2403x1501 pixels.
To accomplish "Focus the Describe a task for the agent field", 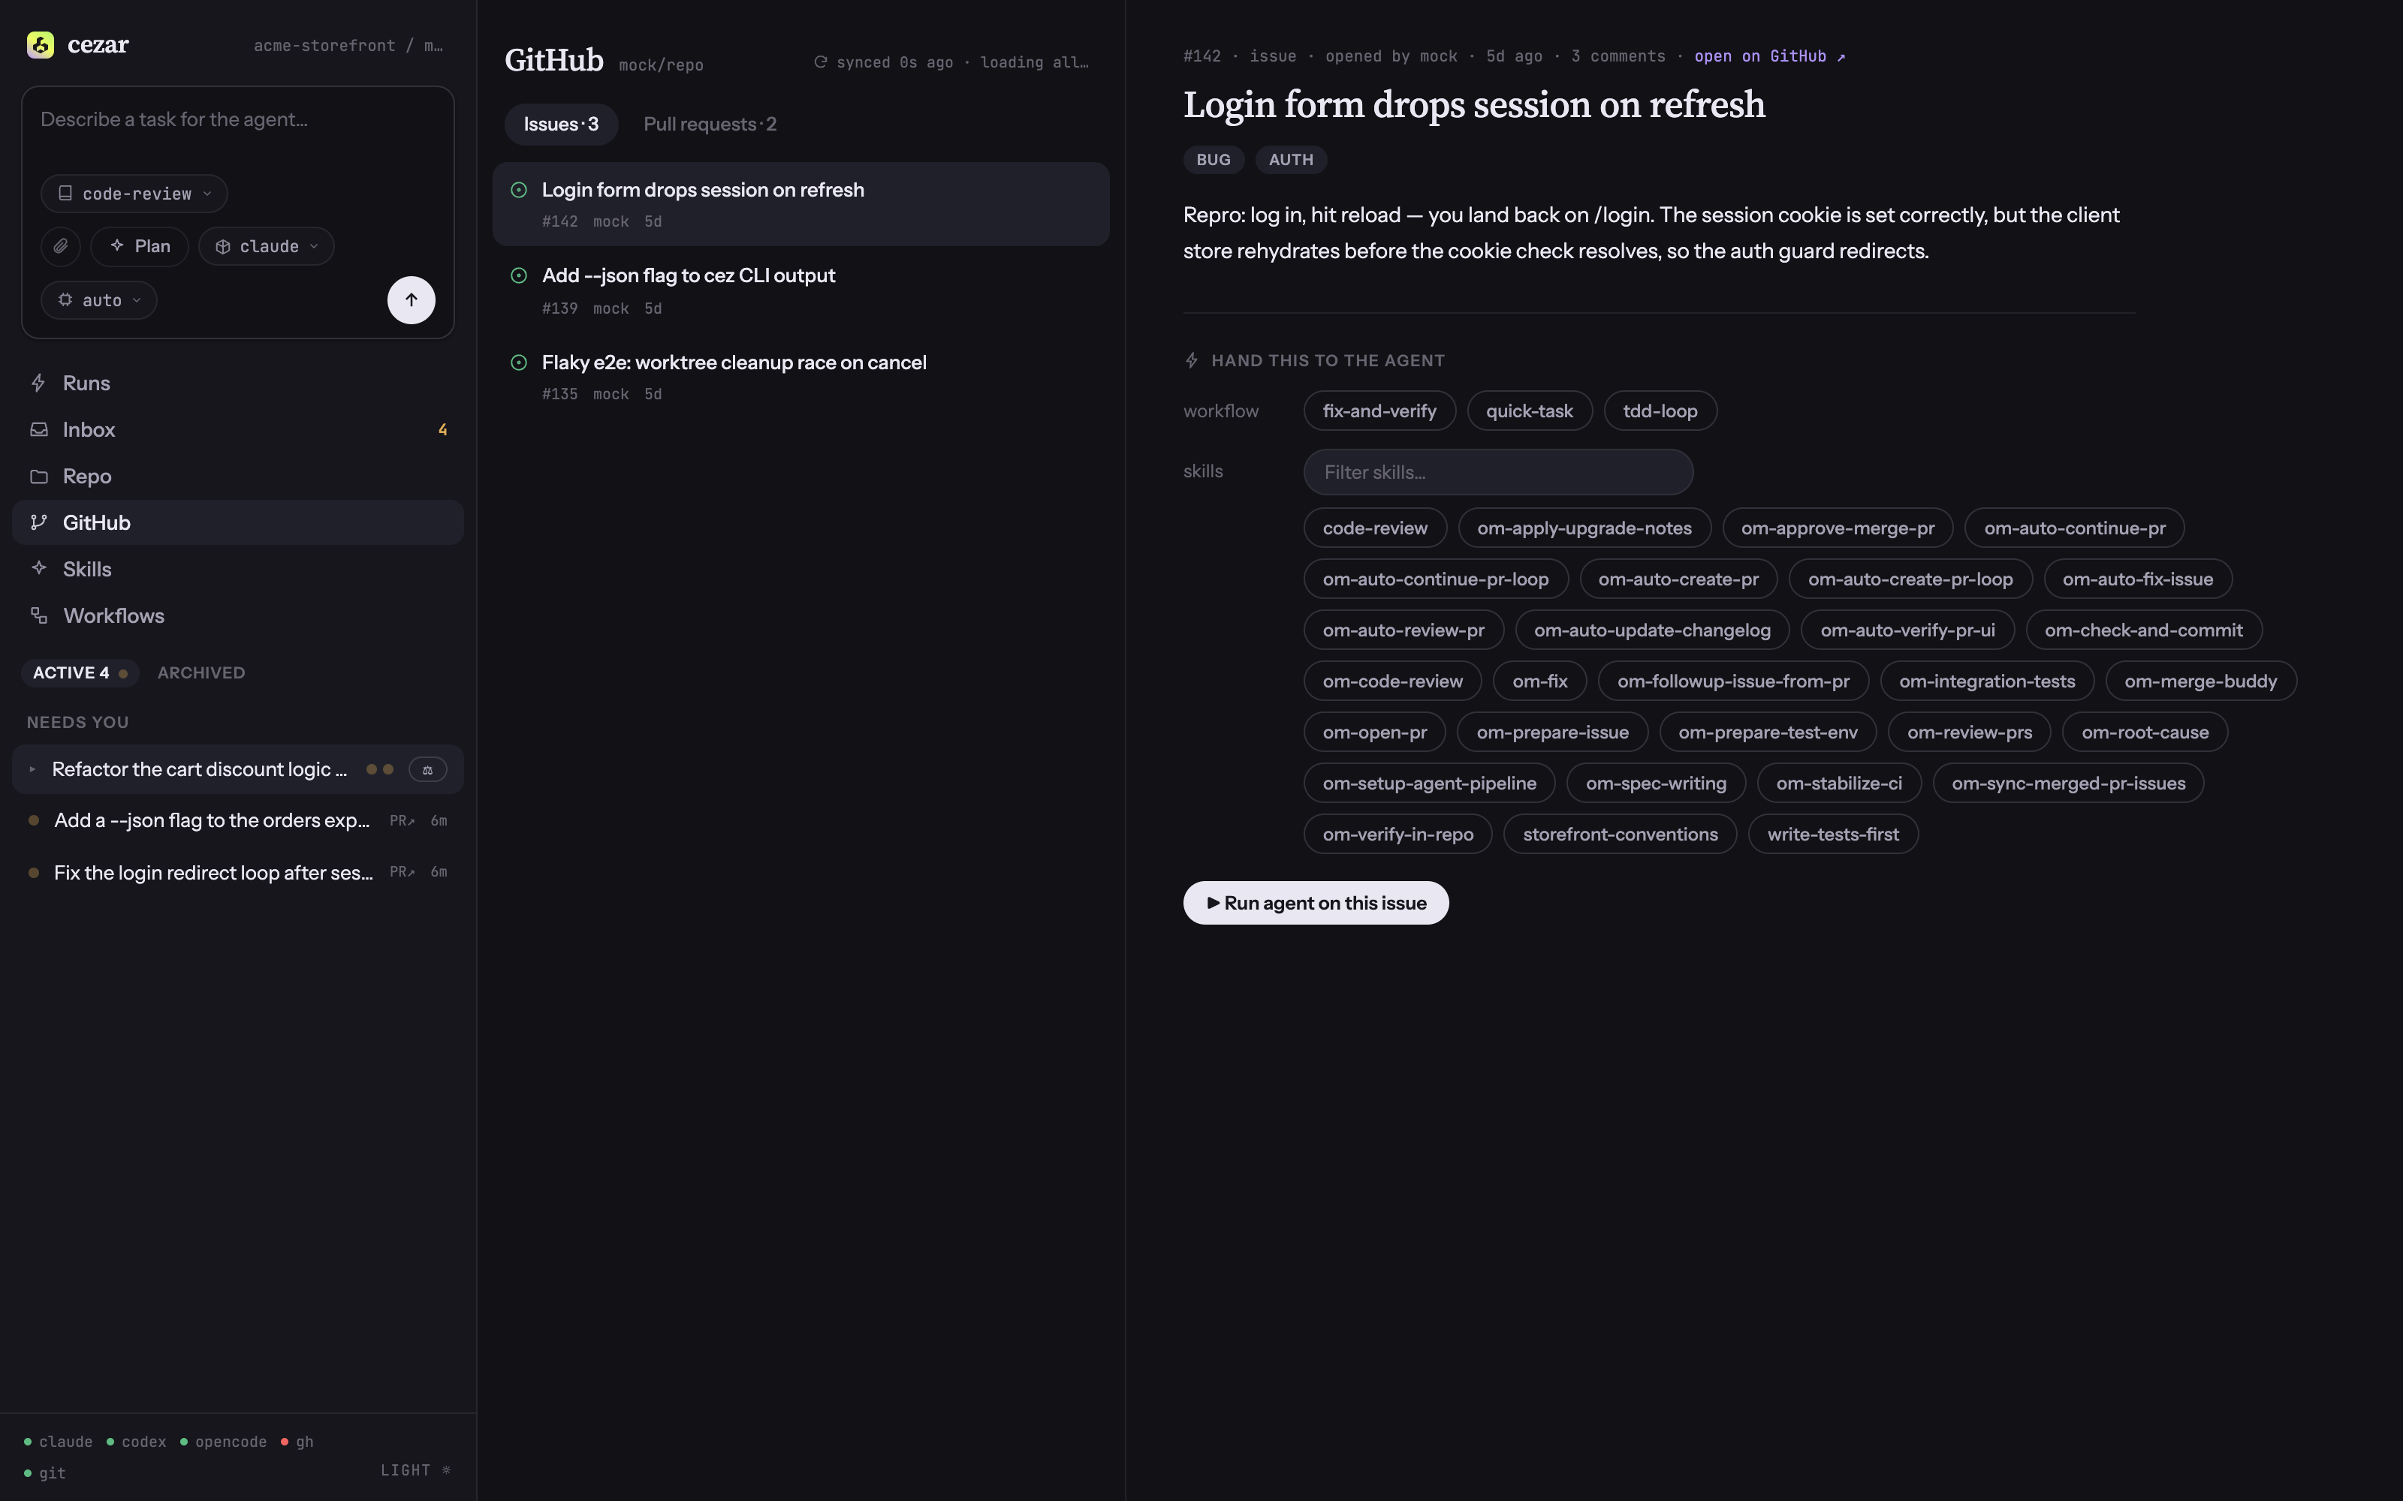I will [237, 121].
